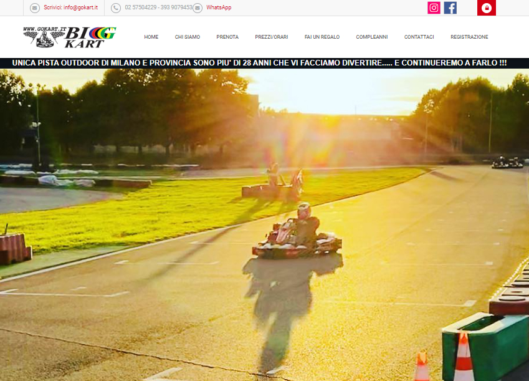Click the envelope icon beside WhatsApp

point(198,7)
